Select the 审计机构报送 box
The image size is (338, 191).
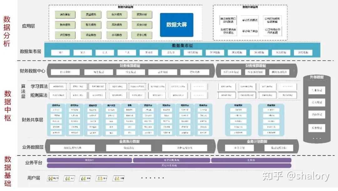click(x=250, y=20)
